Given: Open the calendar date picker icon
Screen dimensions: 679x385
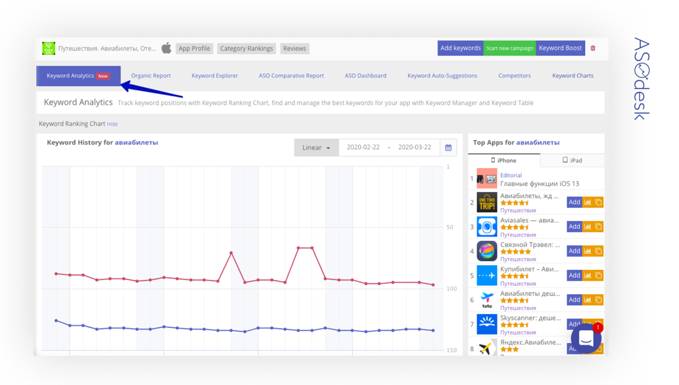Looking at the screenshot, I should (x=448, y=148).
